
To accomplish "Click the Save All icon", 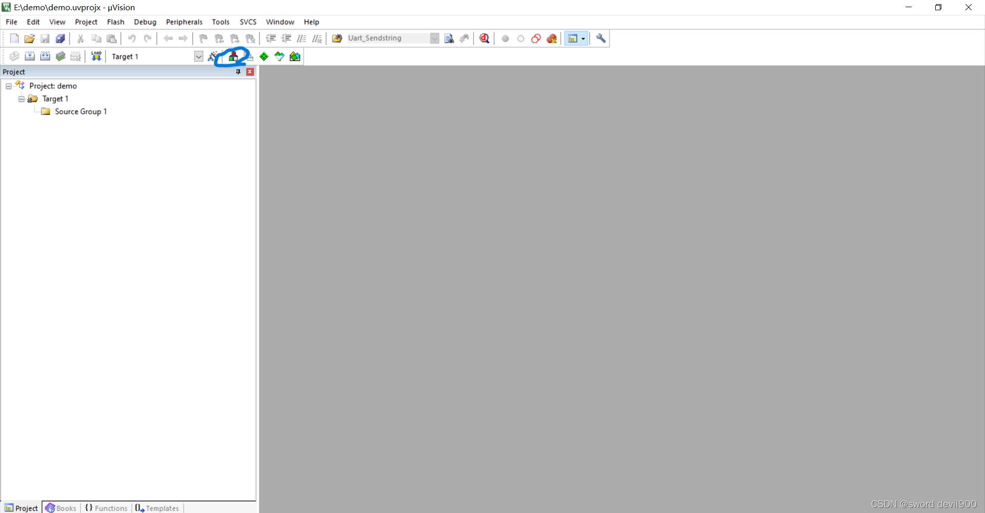I will point(61,38).
